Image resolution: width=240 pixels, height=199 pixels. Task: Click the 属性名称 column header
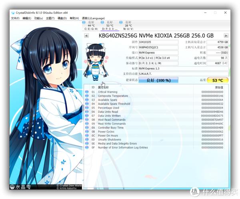(x=103, y=88)
